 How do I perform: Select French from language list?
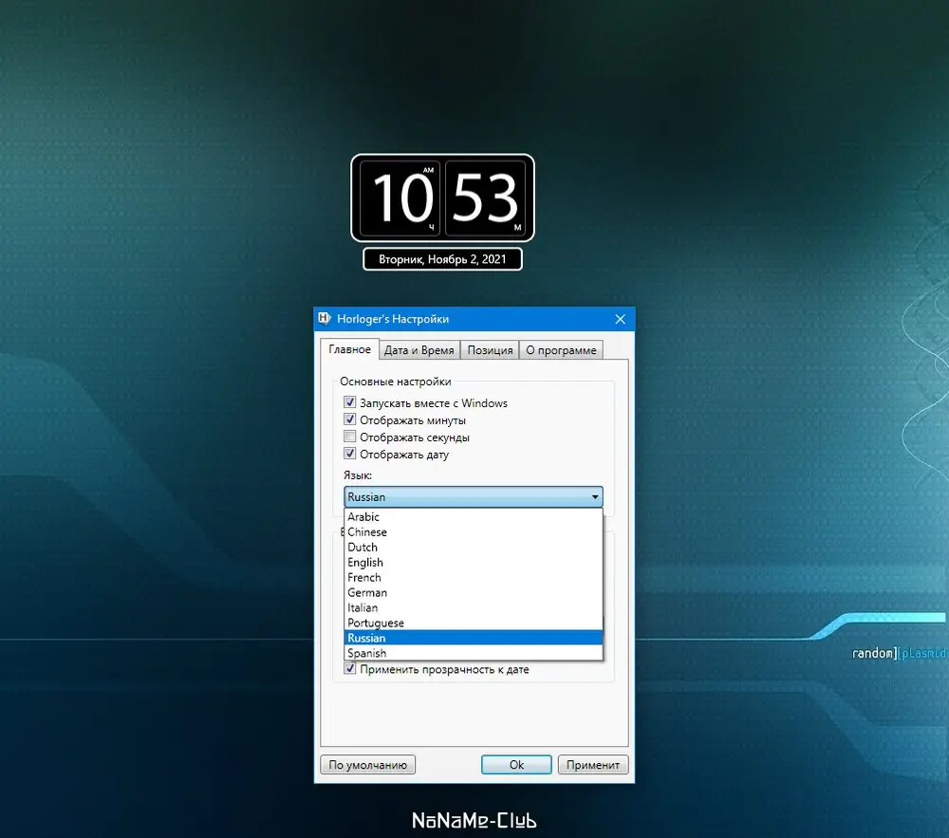coord(474,577)
